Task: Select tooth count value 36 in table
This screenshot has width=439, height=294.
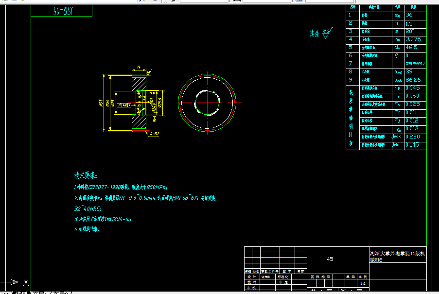Action: pos(409,15)
